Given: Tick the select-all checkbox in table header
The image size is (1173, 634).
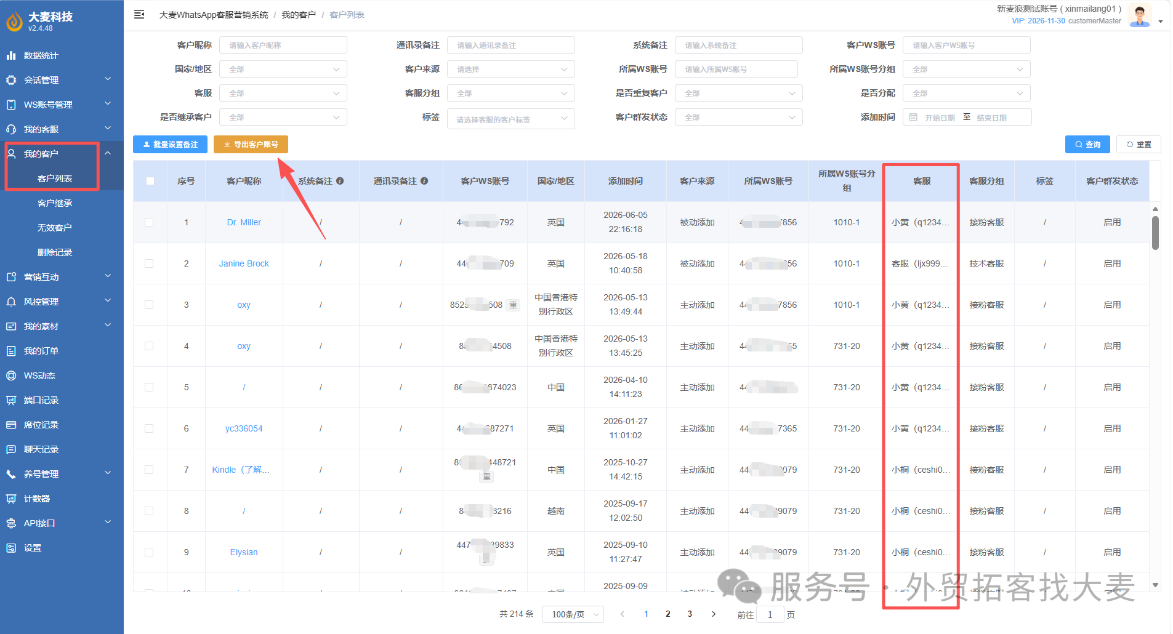Looking at the screenshot, I should pos(150,181).
